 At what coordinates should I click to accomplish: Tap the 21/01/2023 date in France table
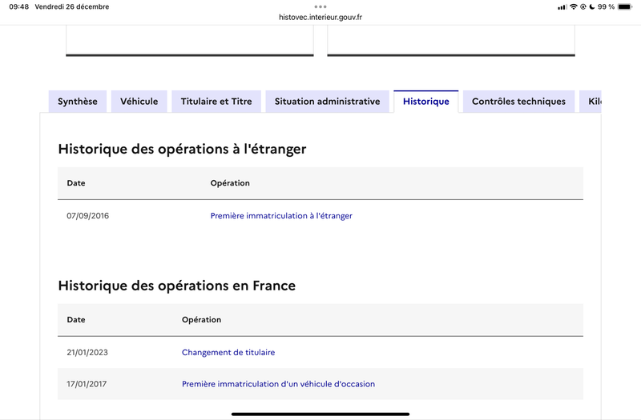(87, 352)
